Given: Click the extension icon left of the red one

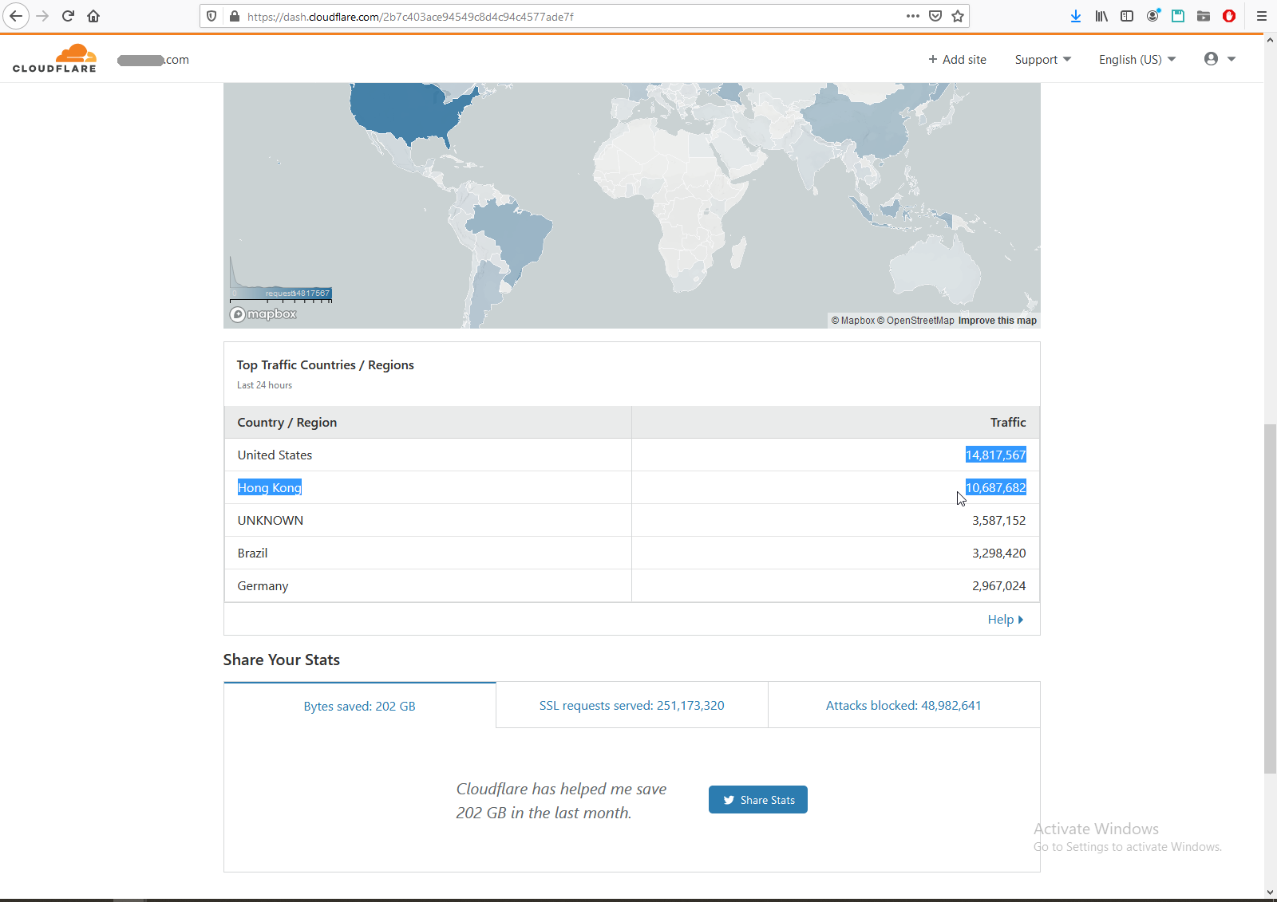Looking at the screenshot, I should point(1204,16).
